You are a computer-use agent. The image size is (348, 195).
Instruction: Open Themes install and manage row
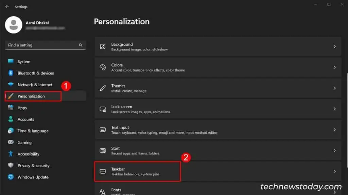[x=218, y=88]
